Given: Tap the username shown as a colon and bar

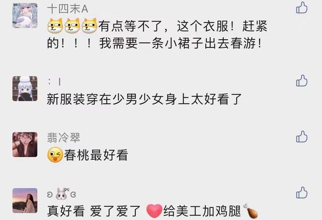Looking at the screenshot, I should click(x=54, y=82).
